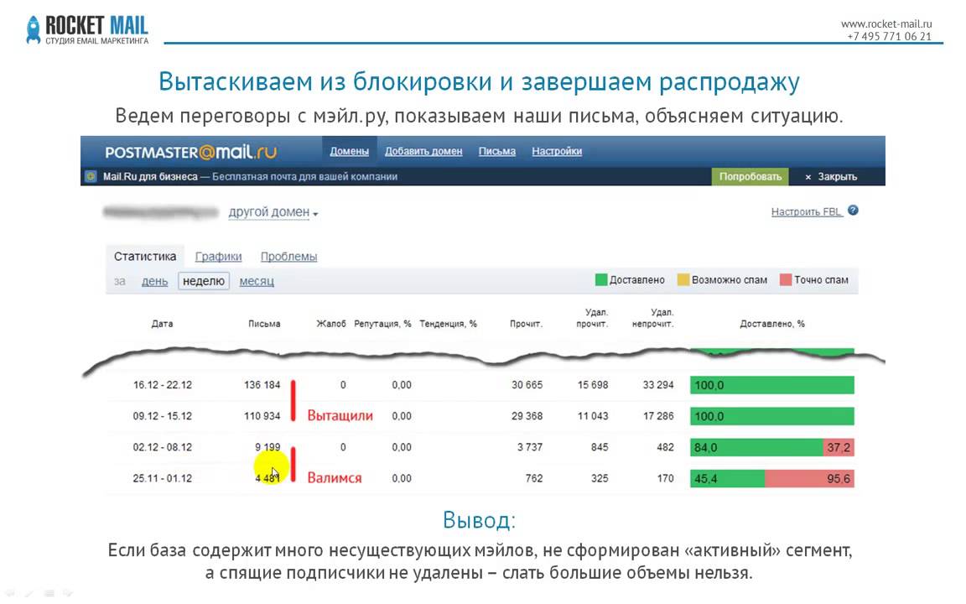Click the www.rocket-mail.ru website address
This screenshot has width=966, height=604.
click(x=885, y=24)
